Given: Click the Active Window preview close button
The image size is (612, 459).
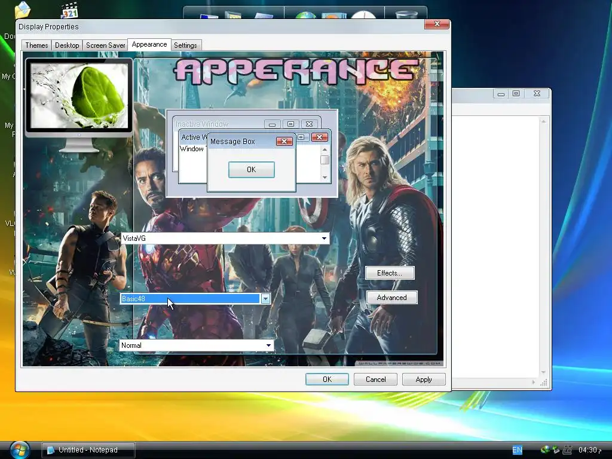Looking at the screenshot, I should (319, 137).
